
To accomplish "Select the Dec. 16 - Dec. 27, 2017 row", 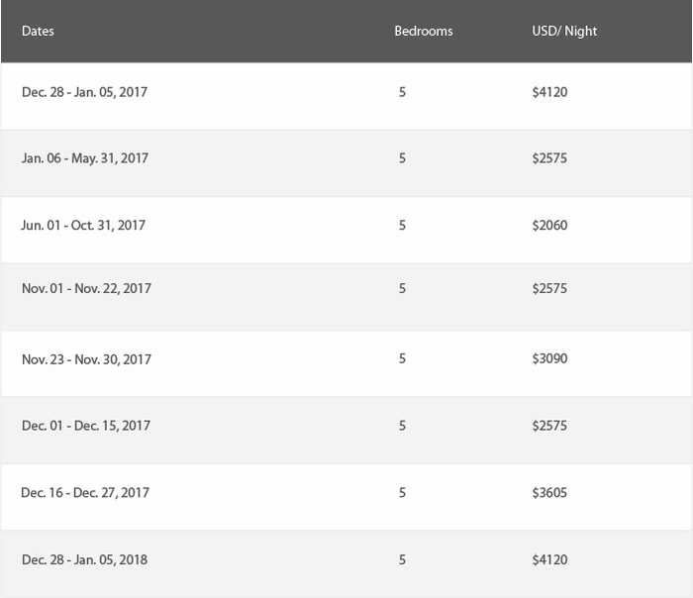I will [346, 497].
